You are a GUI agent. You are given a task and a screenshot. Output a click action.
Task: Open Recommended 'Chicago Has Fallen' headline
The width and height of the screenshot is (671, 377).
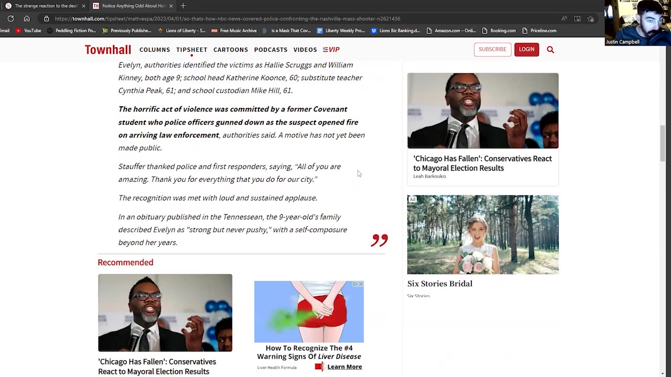pos(157,367)
